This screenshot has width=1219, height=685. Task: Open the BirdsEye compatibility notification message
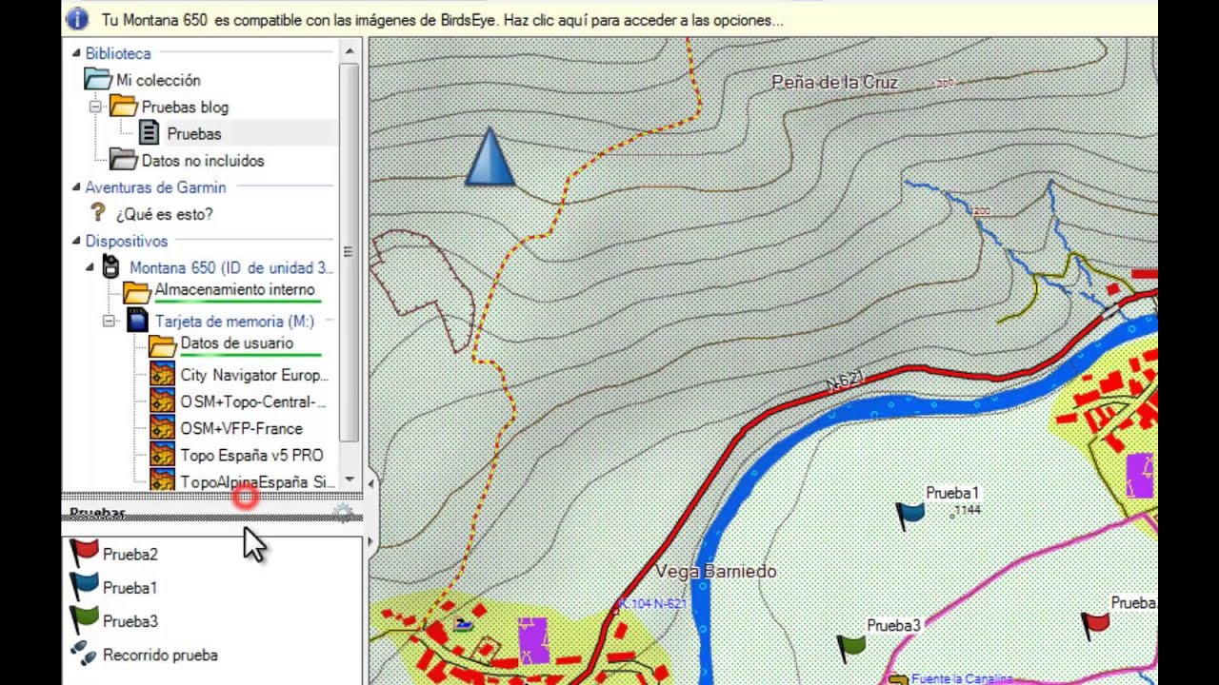pos(443,20)
